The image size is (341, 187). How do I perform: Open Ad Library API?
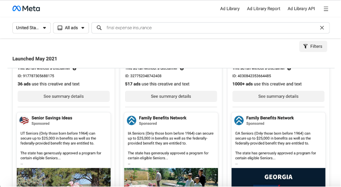point(301,9)
